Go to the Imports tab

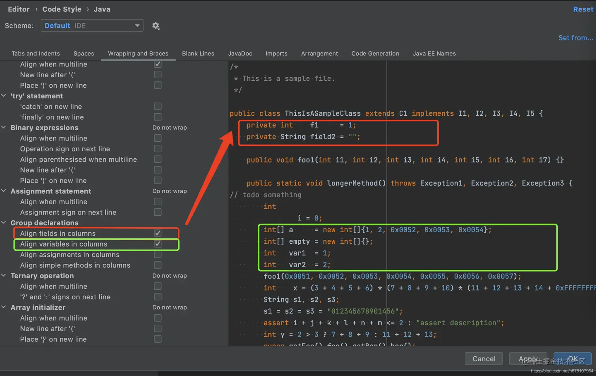coord(277,54)
